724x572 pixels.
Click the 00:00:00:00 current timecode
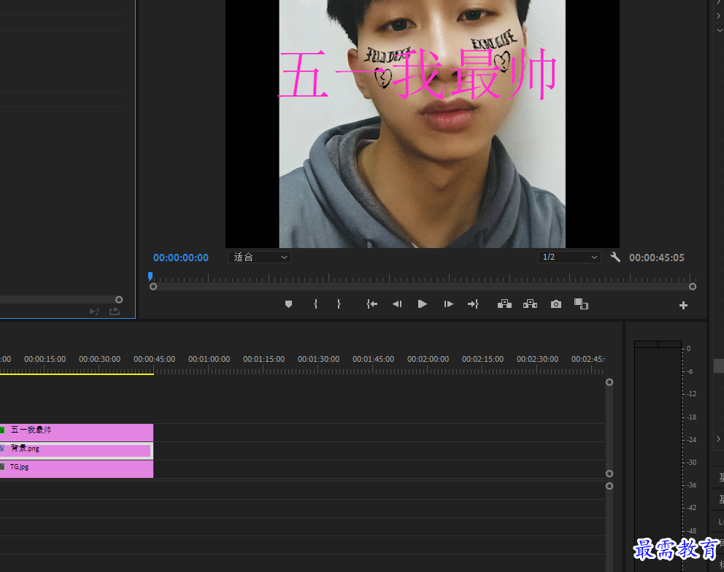[x=180, y=258]
